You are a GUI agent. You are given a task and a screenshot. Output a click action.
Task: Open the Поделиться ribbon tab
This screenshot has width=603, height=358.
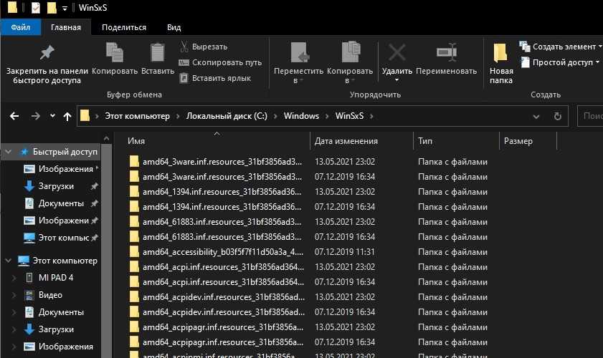pos(123,27)
